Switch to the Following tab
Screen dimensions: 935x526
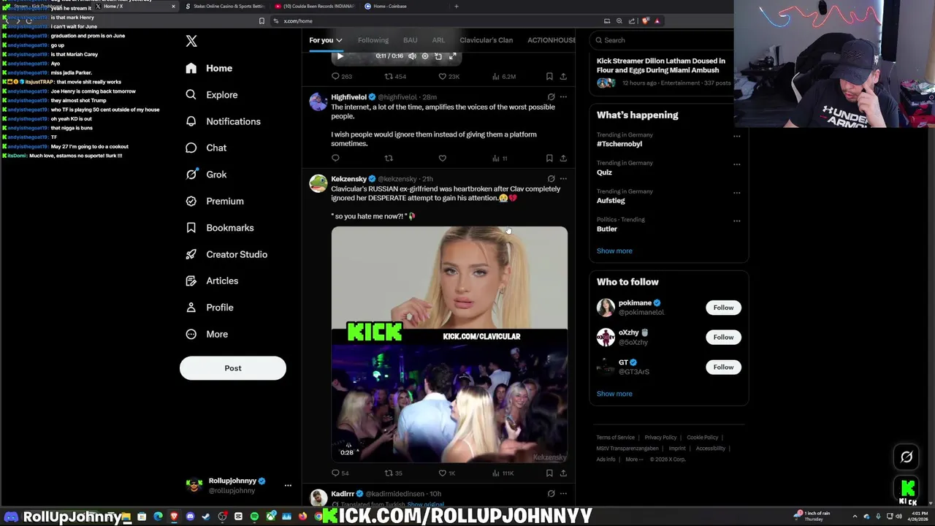click(373, 40)
